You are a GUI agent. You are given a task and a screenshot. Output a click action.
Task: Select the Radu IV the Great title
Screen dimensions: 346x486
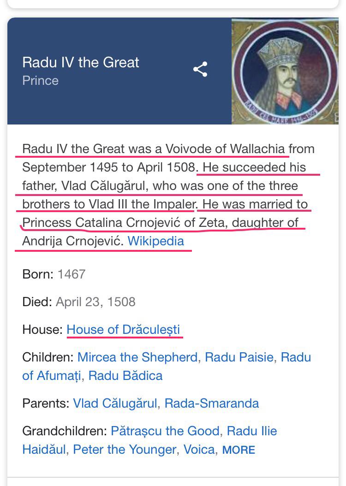(x=81, y=62)
